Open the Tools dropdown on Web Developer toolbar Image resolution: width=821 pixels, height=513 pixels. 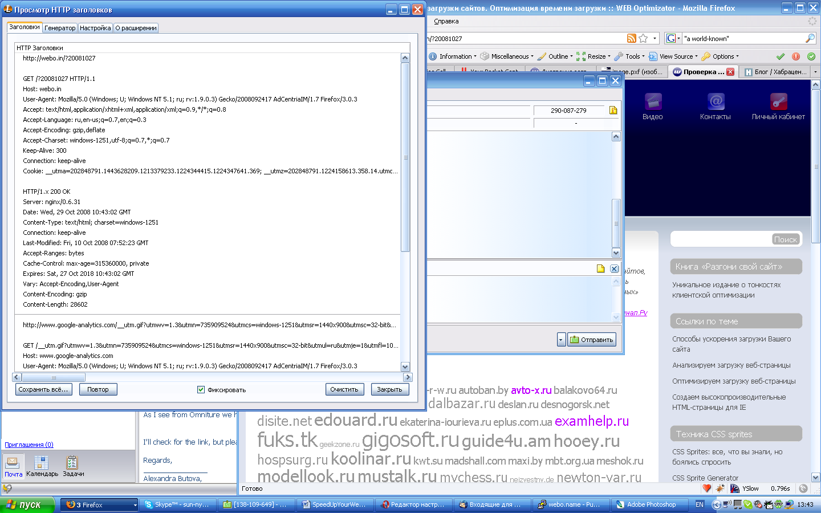pyautogui.click(x=629, y=56)
